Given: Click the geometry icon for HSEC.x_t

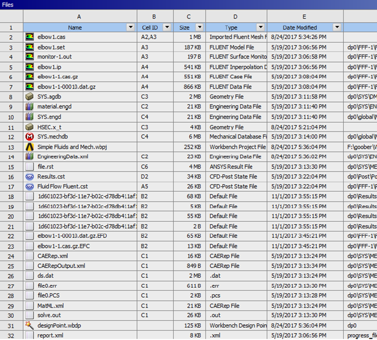Looking at the screenshot, I should pos(30,127).
